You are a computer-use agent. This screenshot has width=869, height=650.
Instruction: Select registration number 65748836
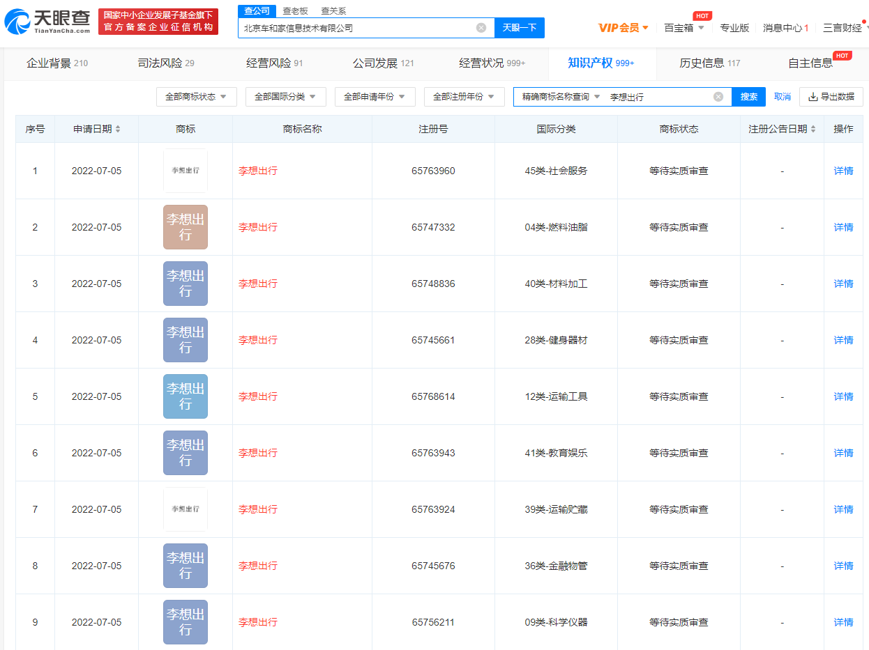pos(433,284)
